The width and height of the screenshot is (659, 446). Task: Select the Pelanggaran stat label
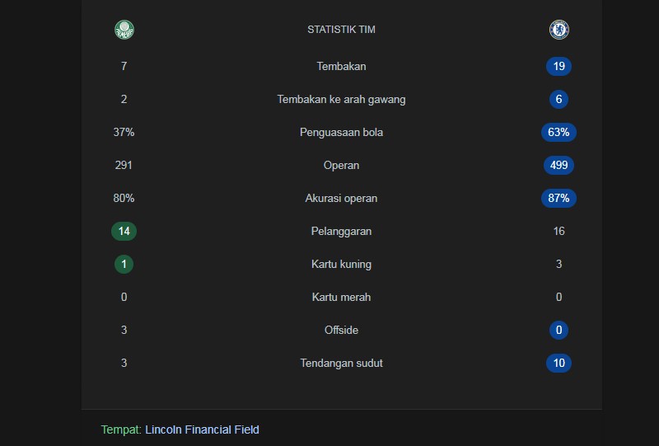341,231
